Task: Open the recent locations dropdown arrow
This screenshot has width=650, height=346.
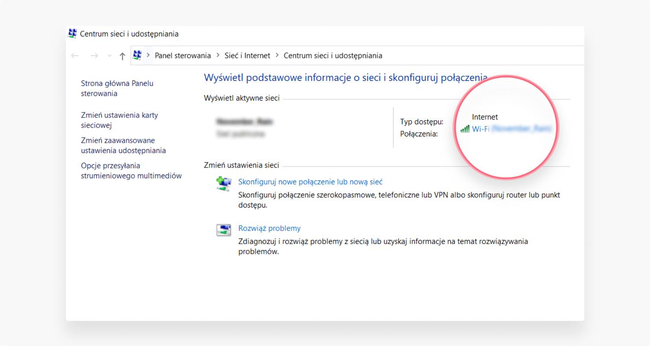Action: [109, 56]
